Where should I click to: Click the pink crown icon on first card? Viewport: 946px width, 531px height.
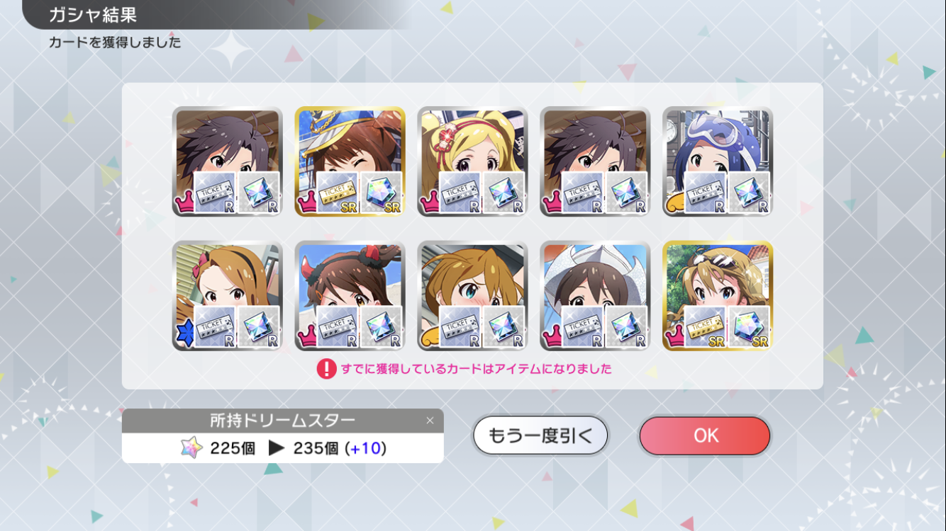184,205
